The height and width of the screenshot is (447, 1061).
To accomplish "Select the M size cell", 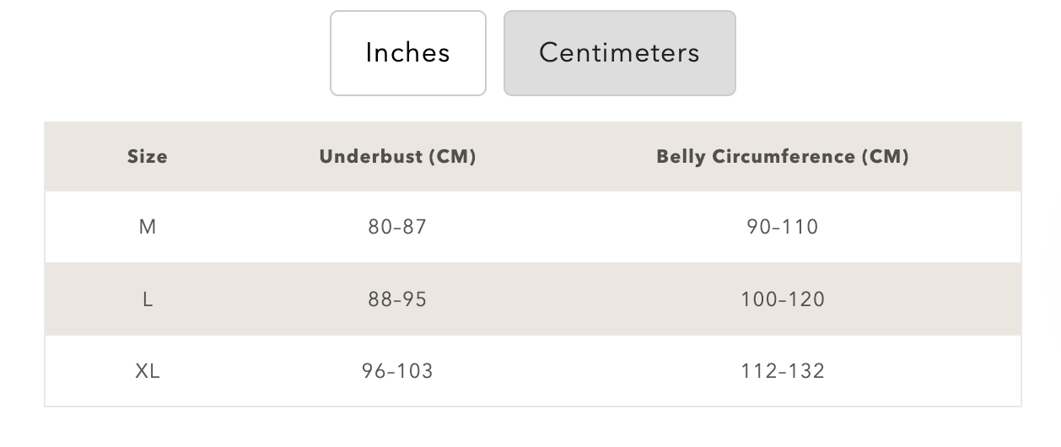I will (148, 227).
